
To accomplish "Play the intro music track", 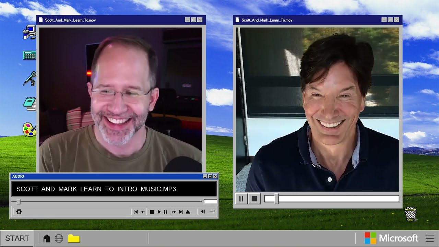I will pos(159,212).
